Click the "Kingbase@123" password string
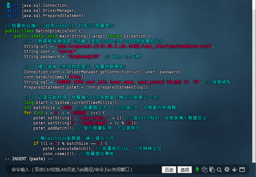The image size is (256, 177). (x=83, y=56)
